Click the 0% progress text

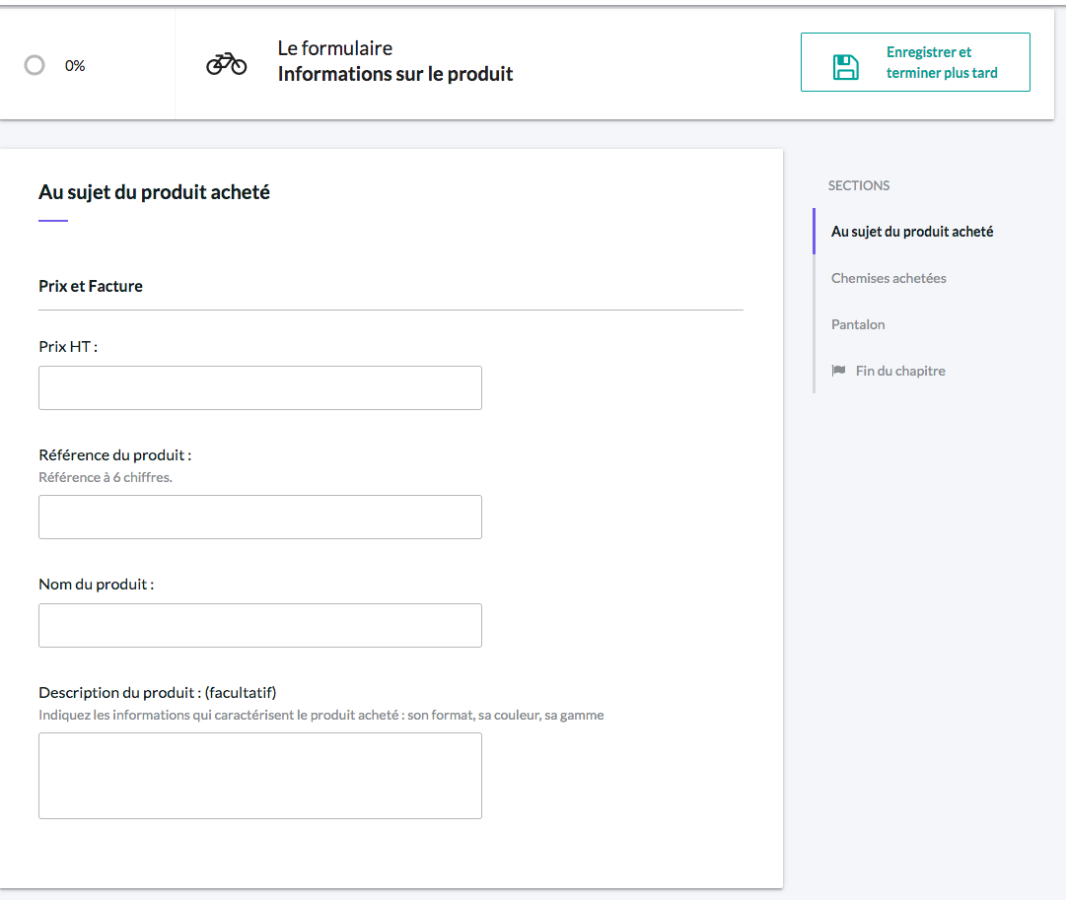pyautogui.click(x=75, y=66)
